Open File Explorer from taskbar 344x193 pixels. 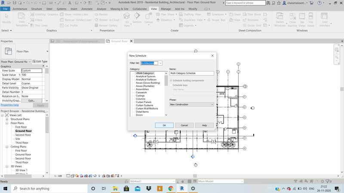[x=115, y=189]
